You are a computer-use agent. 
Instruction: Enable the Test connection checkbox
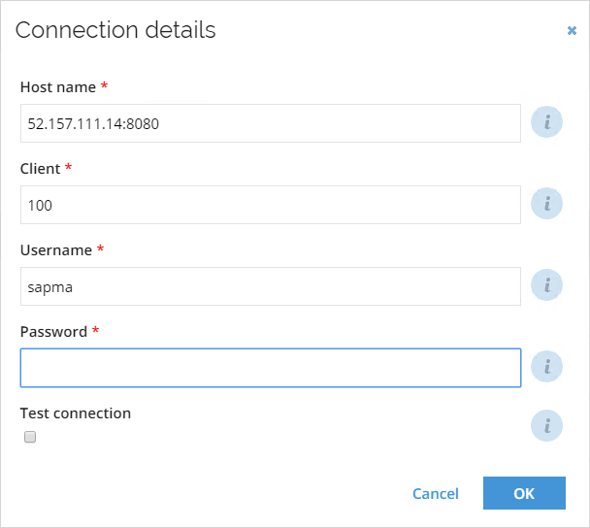30,437
